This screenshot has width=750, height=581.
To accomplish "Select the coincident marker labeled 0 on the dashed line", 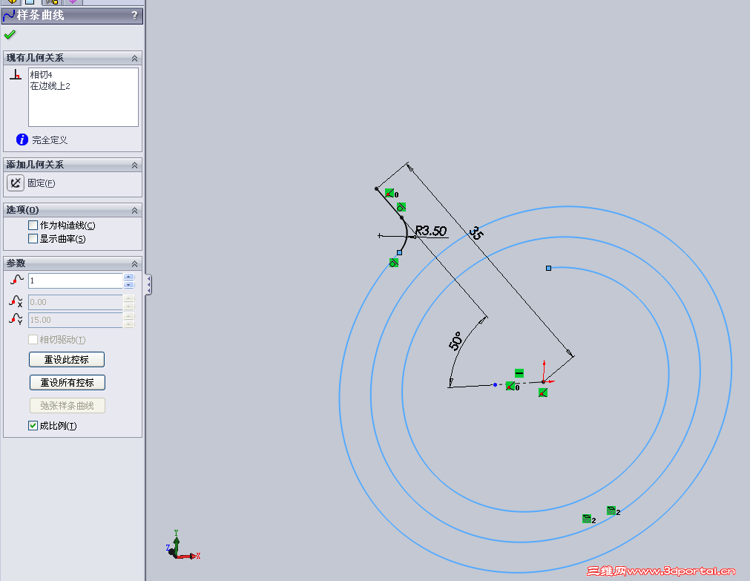I will click(x=510, y=386).
